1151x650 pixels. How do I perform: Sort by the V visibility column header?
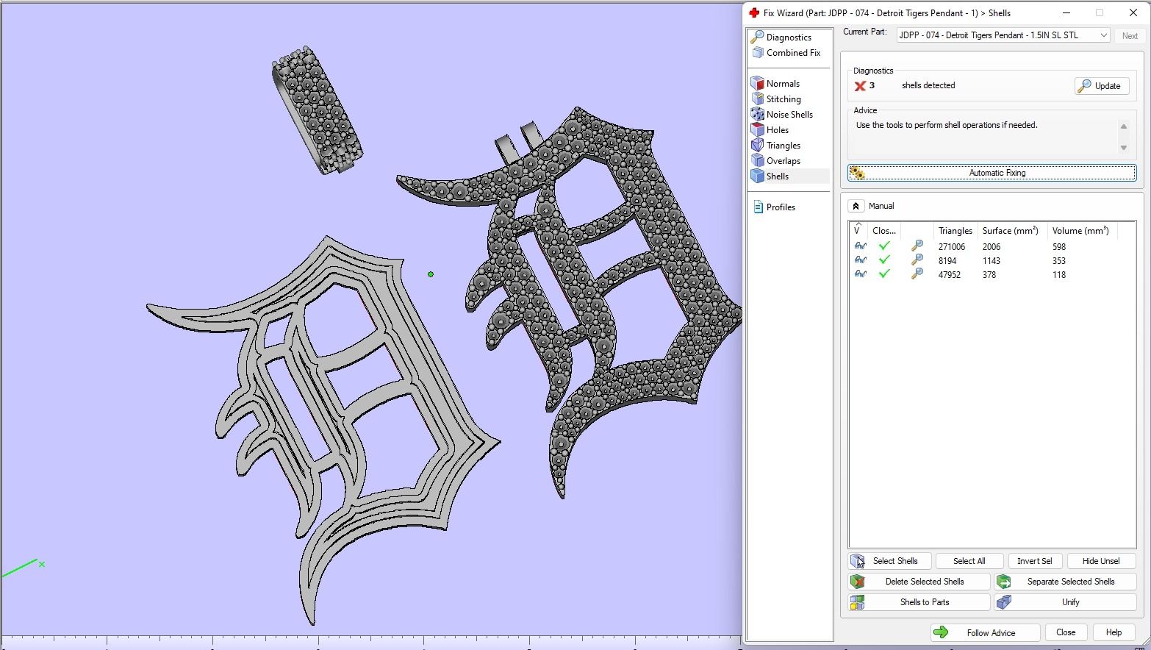coord(858,231)
